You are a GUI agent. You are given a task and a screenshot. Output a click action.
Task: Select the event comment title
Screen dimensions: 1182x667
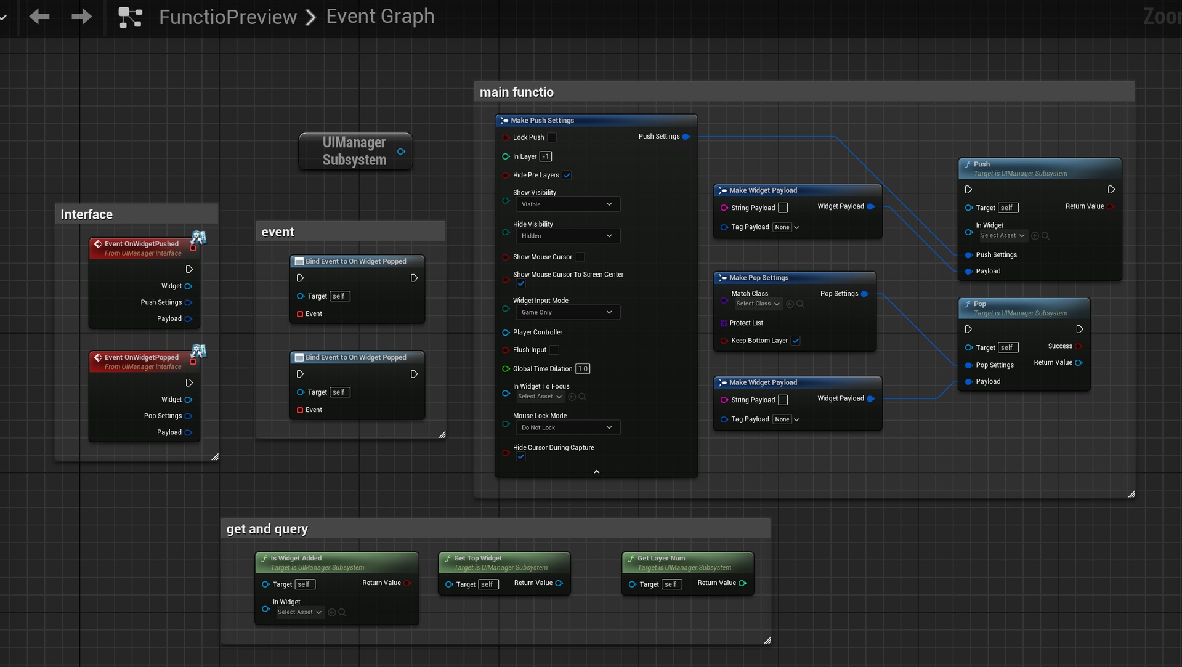point(278,232)
